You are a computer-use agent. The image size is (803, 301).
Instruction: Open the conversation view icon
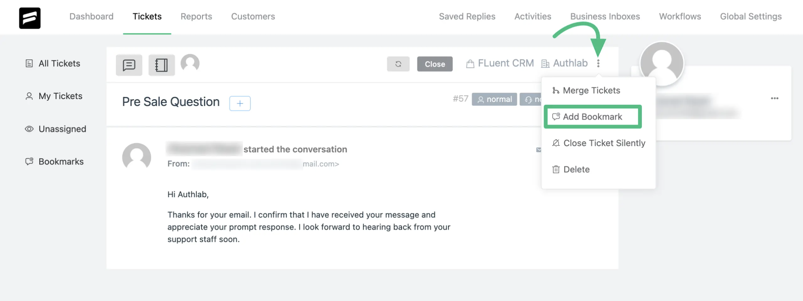point(129,65)
